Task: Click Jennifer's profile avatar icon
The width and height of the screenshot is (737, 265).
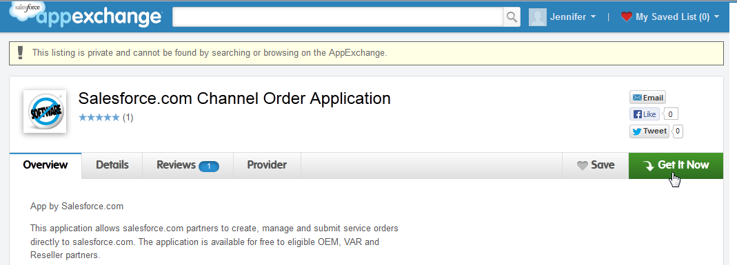Action: tap(537, 17)
